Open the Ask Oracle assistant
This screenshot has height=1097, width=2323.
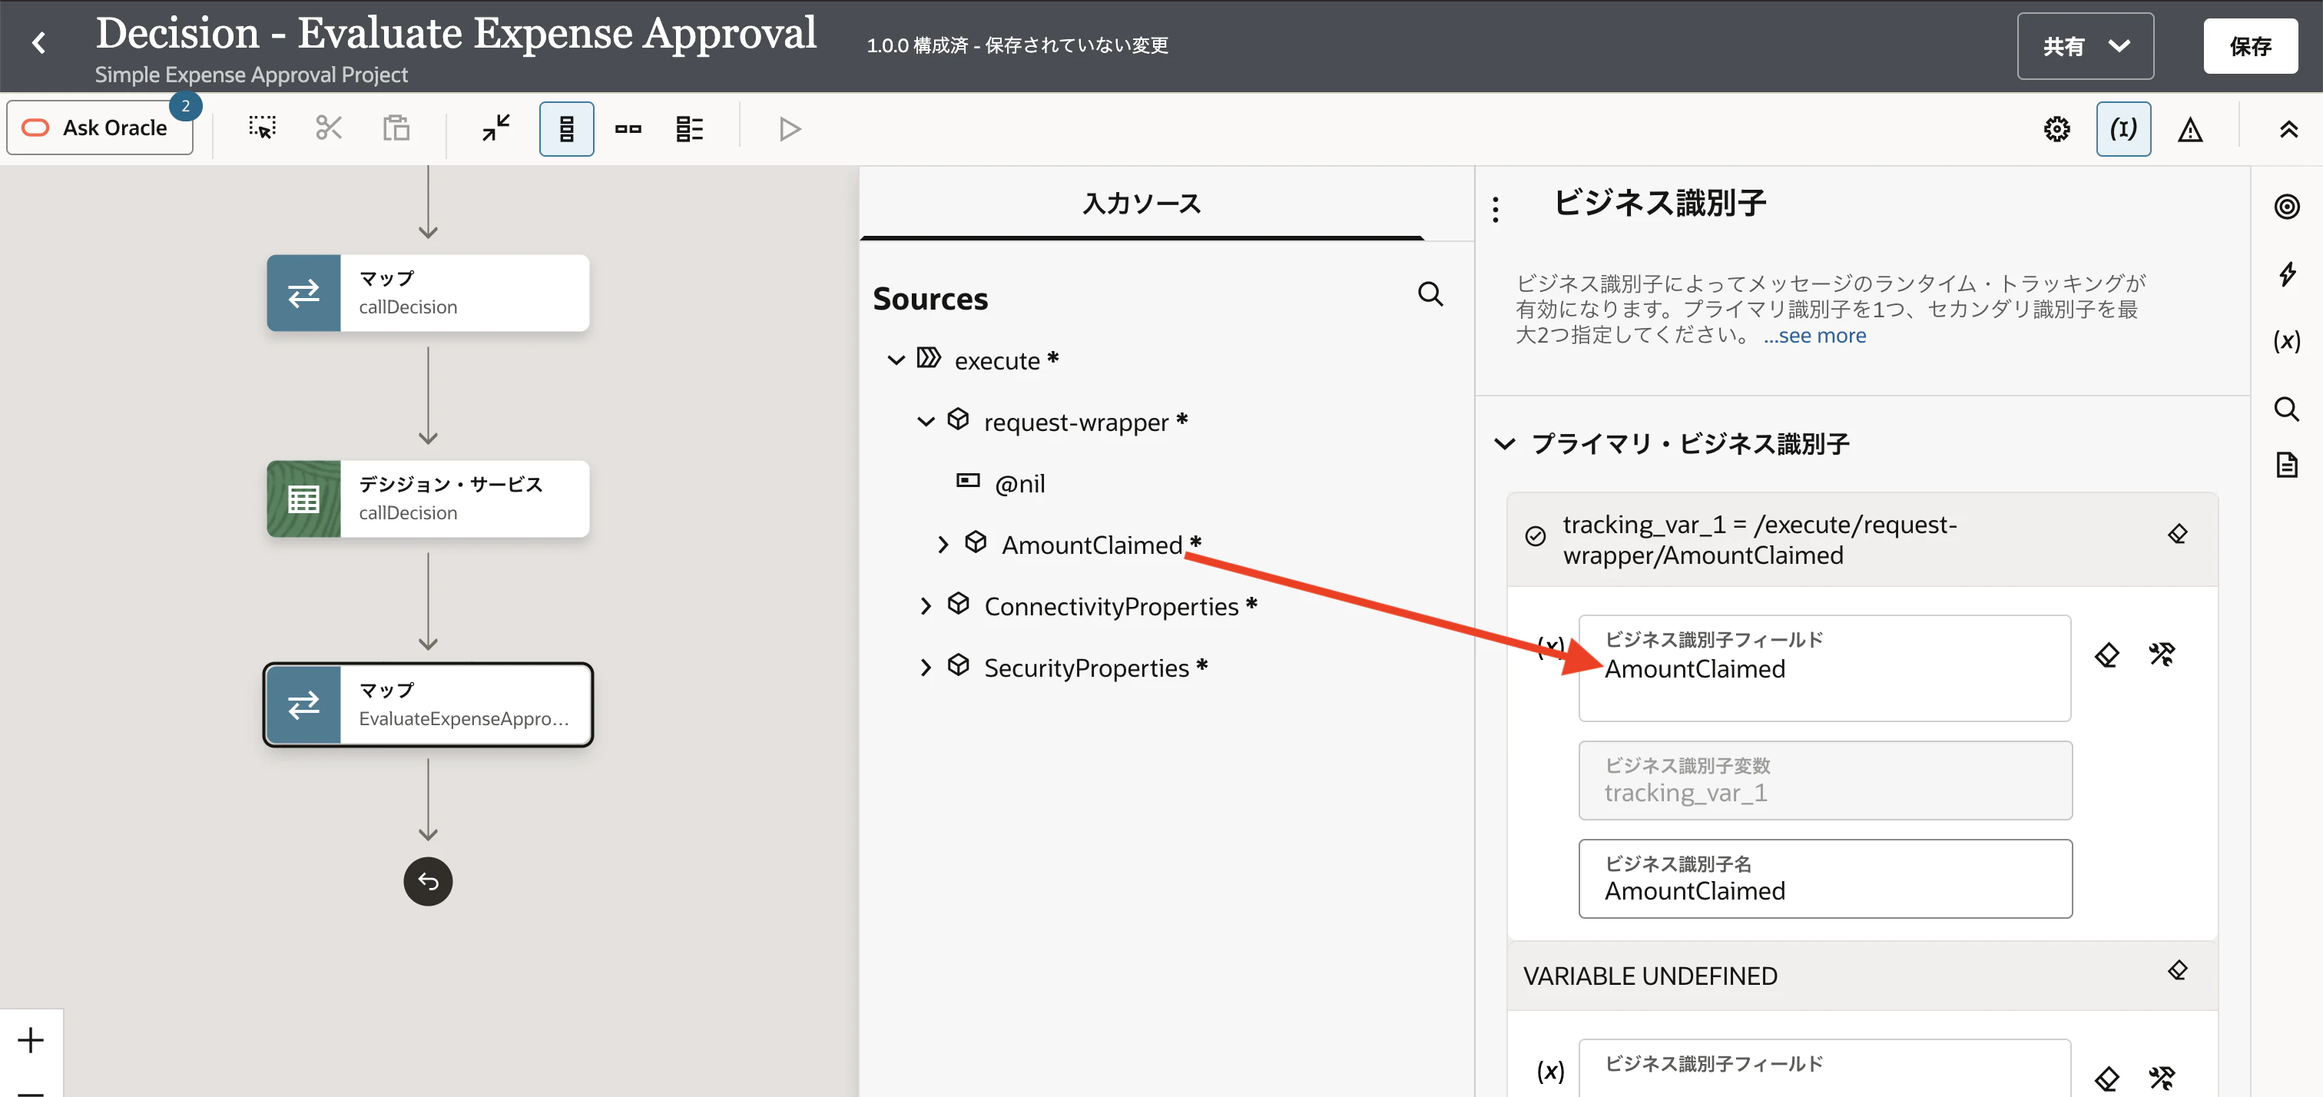[x=99, y=128]
